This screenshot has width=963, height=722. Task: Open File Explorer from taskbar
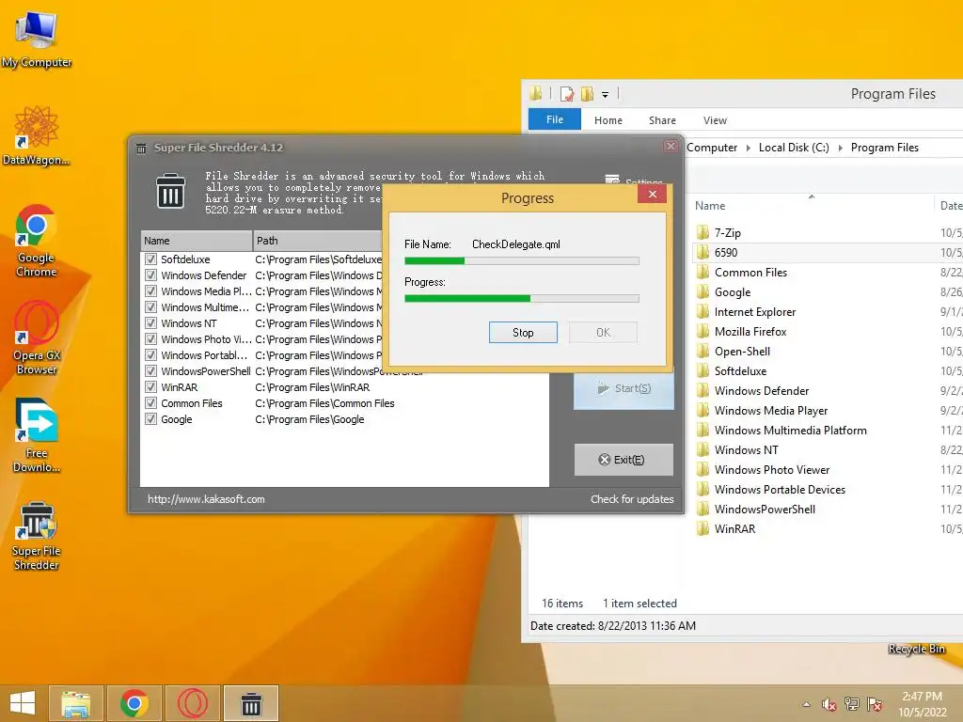tap(75, 703)
